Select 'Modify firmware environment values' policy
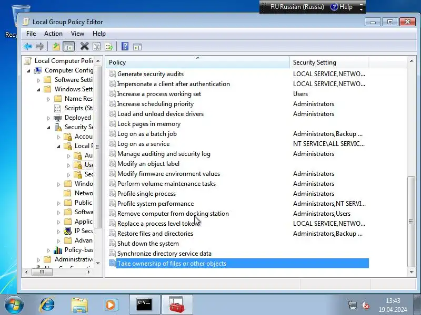This screenshot has width=421, height=315. (x=168, y=174)
